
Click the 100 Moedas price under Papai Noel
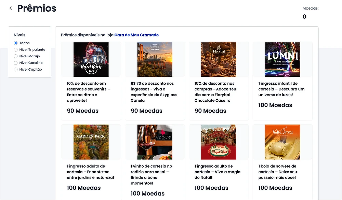[212, 188]
